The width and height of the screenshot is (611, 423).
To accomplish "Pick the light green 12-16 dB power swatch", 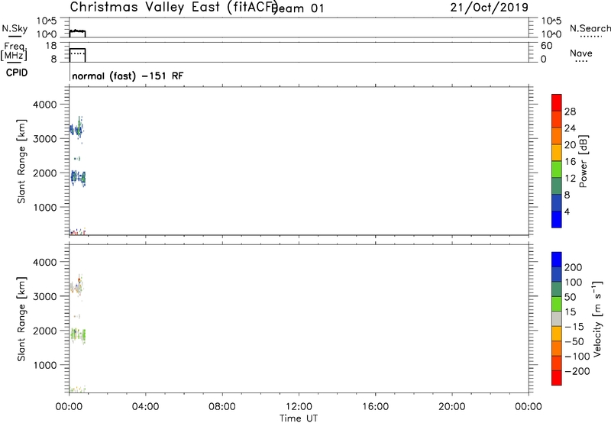I will coord(557,170).
